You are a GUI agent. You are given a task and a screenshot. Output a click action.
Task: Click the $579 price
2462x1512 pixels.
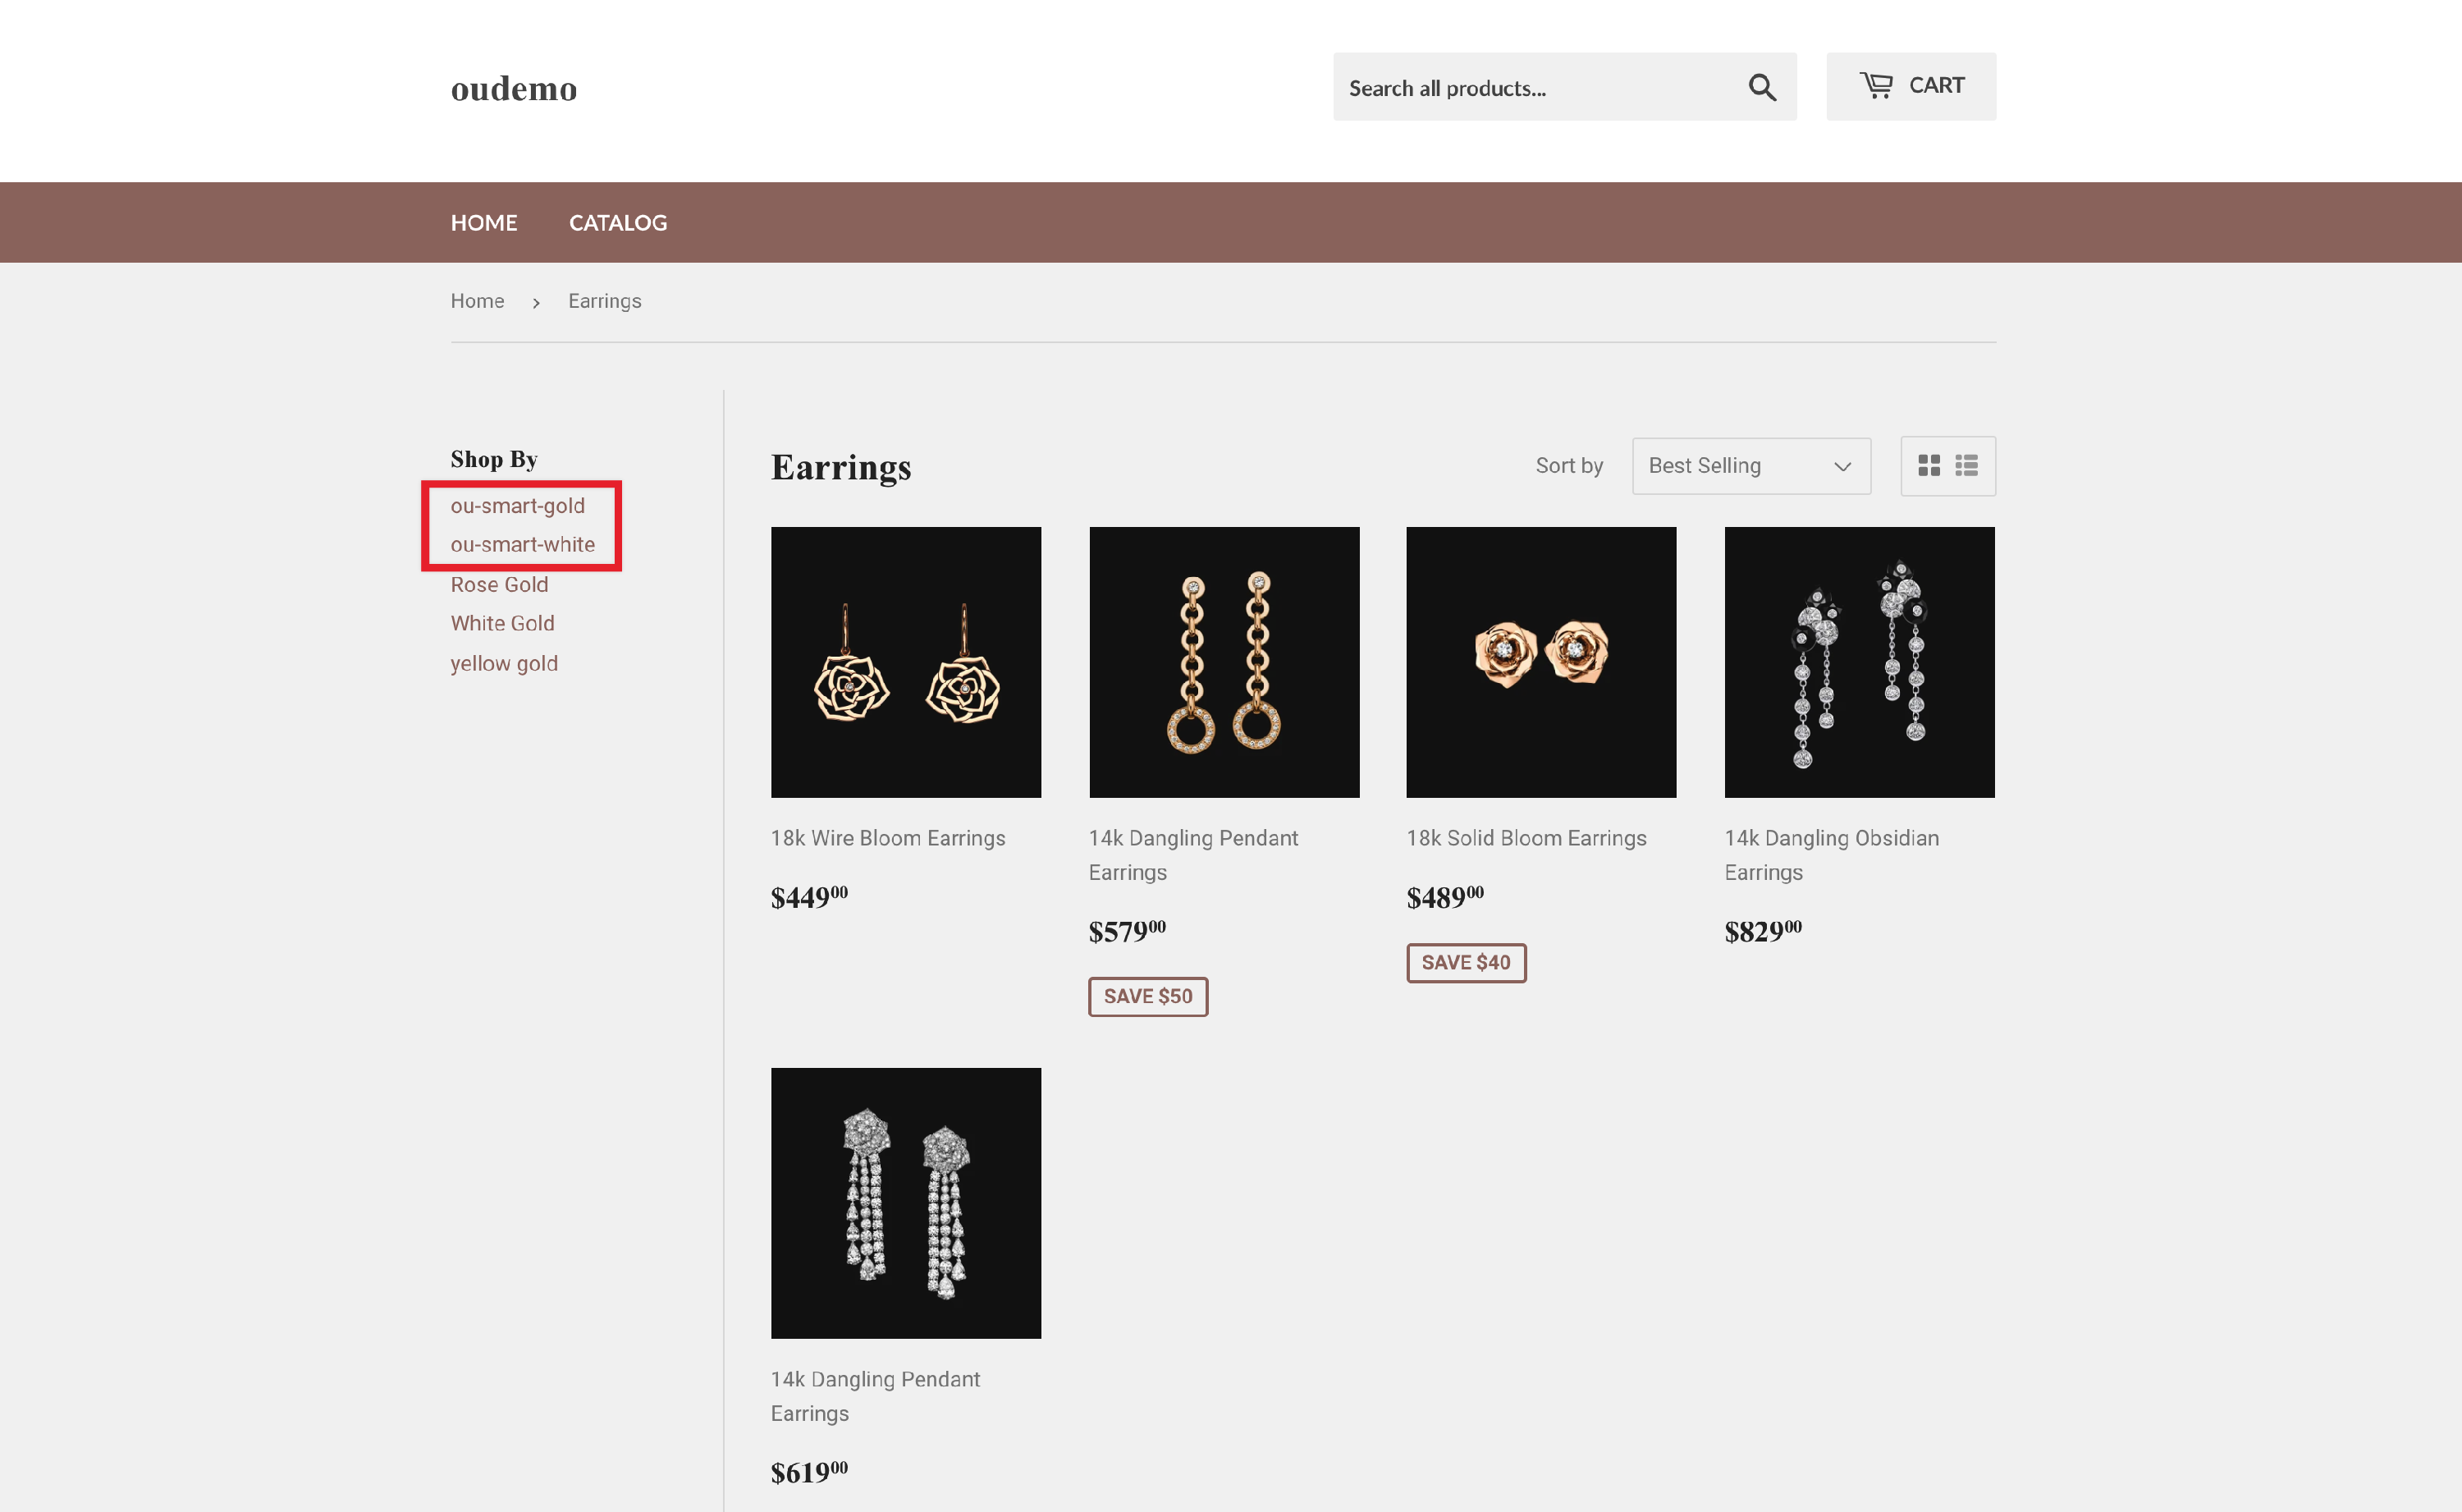pos(1127,930)
